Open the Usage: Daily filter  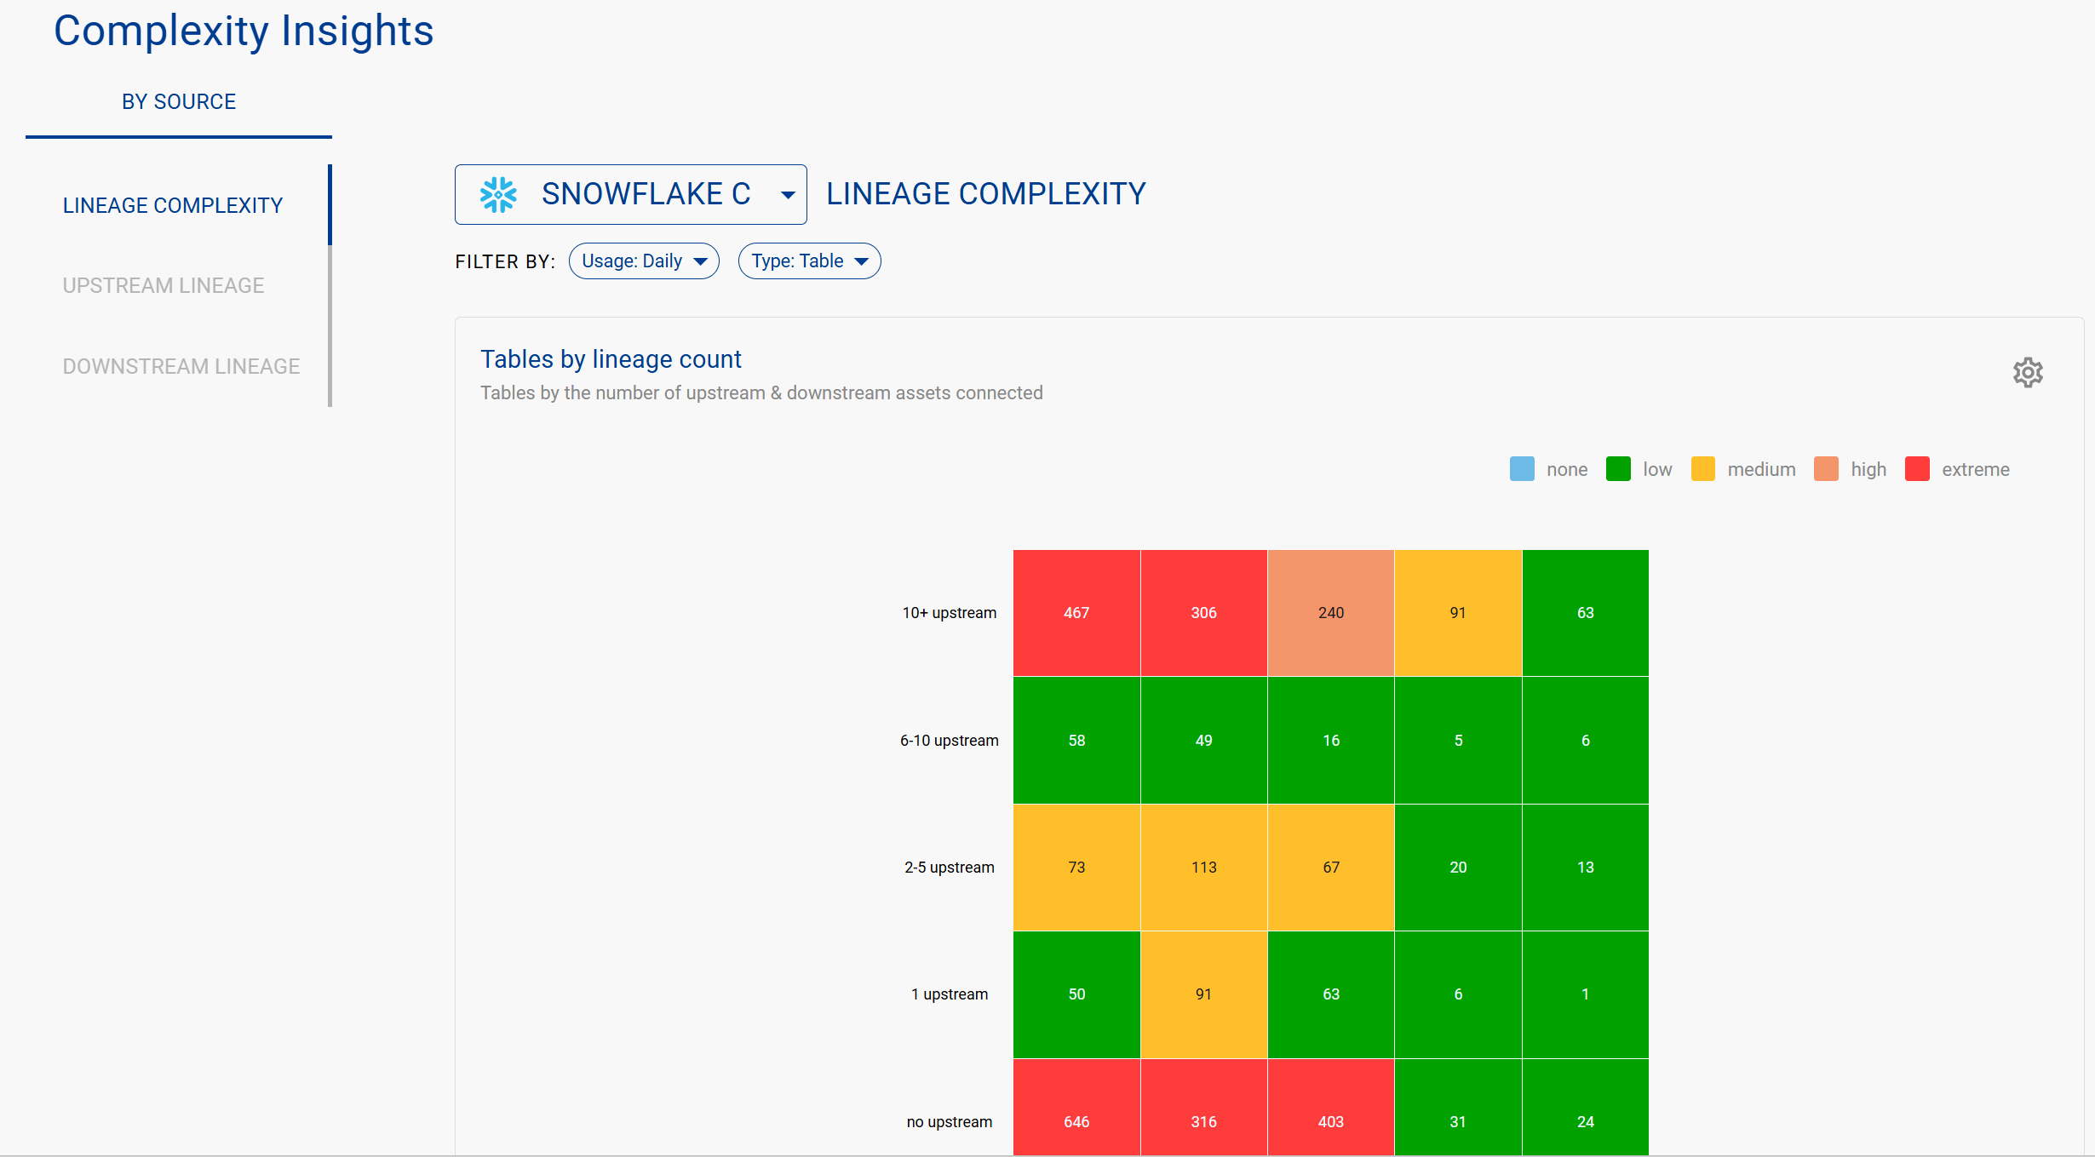tap(644, 261)
